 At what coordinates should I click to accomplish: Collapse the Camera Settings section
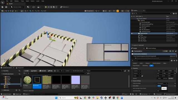click(132, 81)
